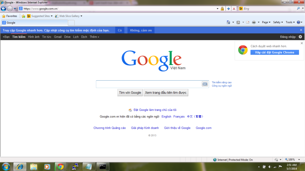The image size is (305, 171).
Task: Click Hãy cài đặt Google Chrome button
Action: (275, 52)
